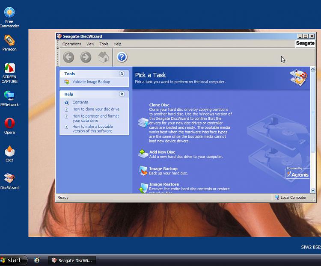Click the Image Restore task icon
Image resolution: width=321 pixels, height=266 pixels.
143,188
